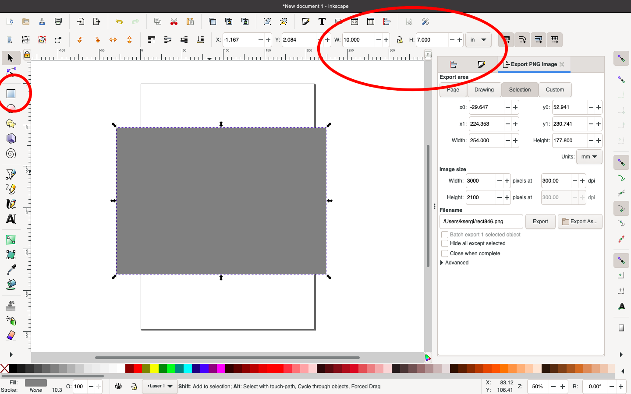
Task: Click the export filename field rect846.png
Action: click(x=481, y=222)
